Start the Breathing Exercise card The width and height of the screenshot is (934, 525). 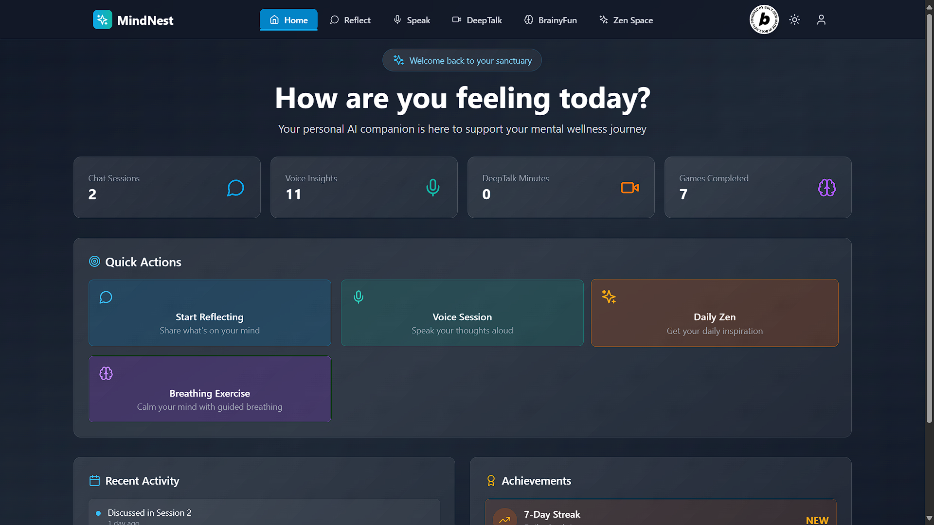[x=210, y=389]
